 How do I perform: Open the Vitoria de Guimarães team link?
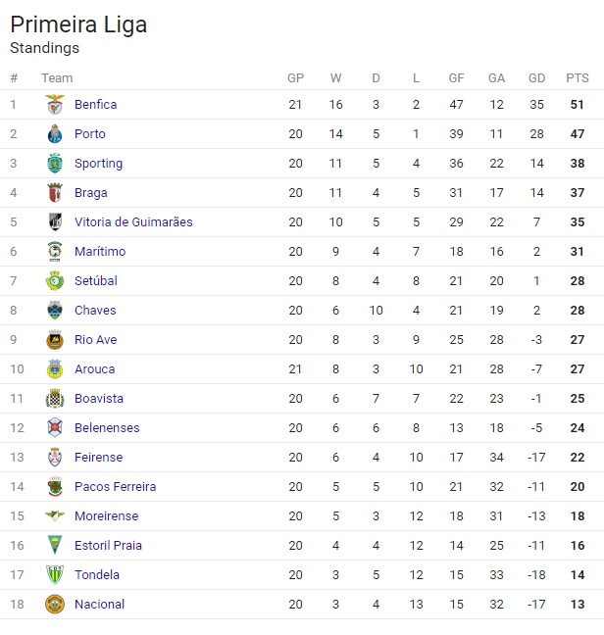coord(133,222)
